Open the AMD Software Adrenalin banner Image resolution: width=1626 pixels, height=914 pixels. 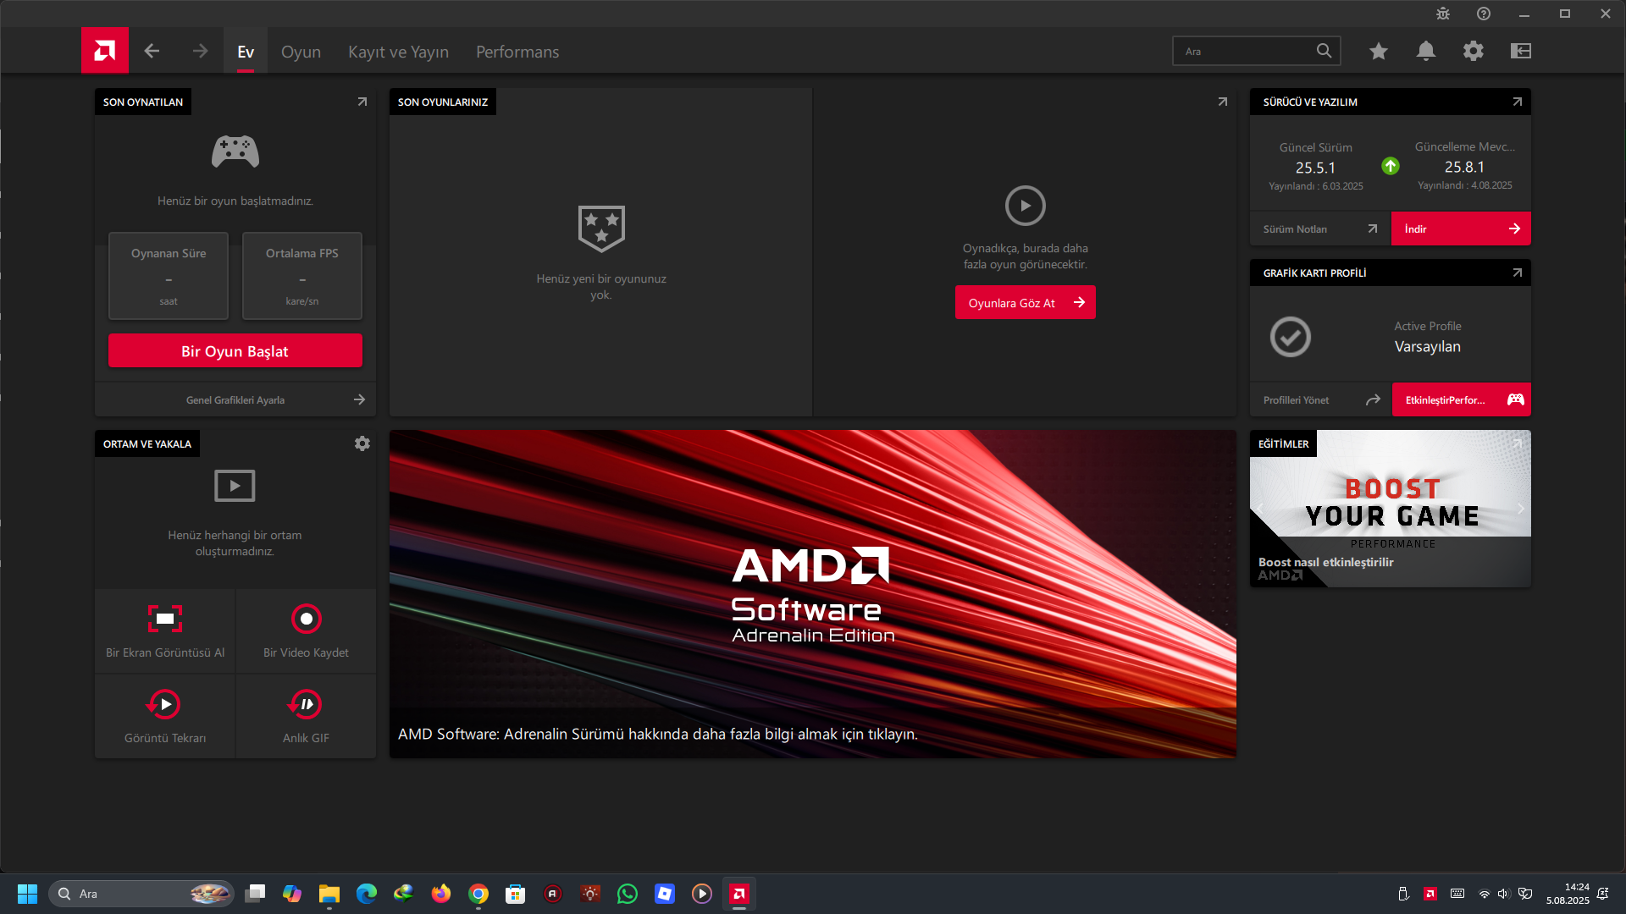pos(813,594)
